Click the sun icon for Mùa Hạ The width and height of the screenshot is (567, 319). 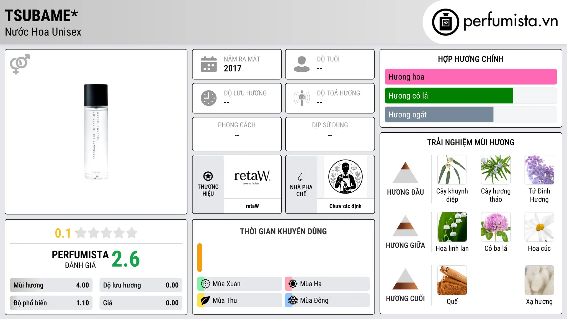point(293,284)
